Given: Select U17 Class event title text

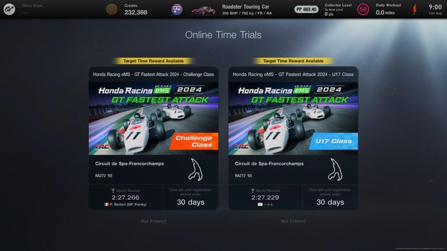Looking at the screenshot, I should (293, 74).
